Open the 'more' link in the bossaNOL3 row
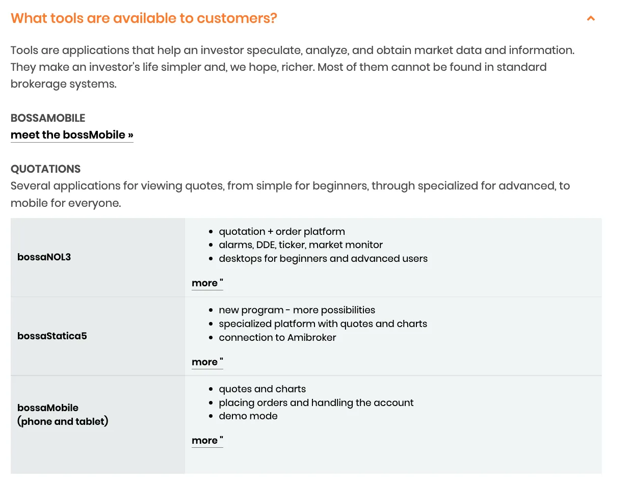 [207, 283]
